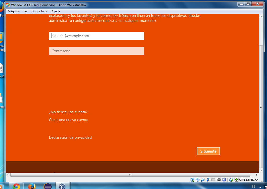
Task: Click the Siguiente button
Action: tap(208, 151)
